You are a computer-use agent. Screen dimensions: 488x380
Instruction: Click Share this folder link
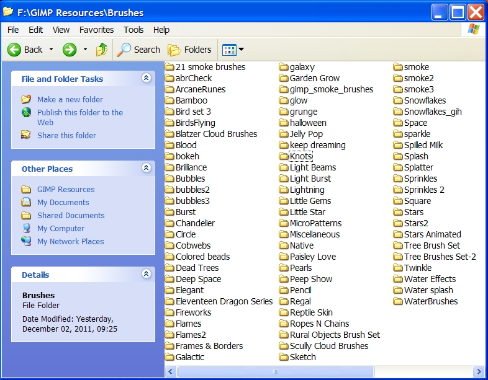66,136
